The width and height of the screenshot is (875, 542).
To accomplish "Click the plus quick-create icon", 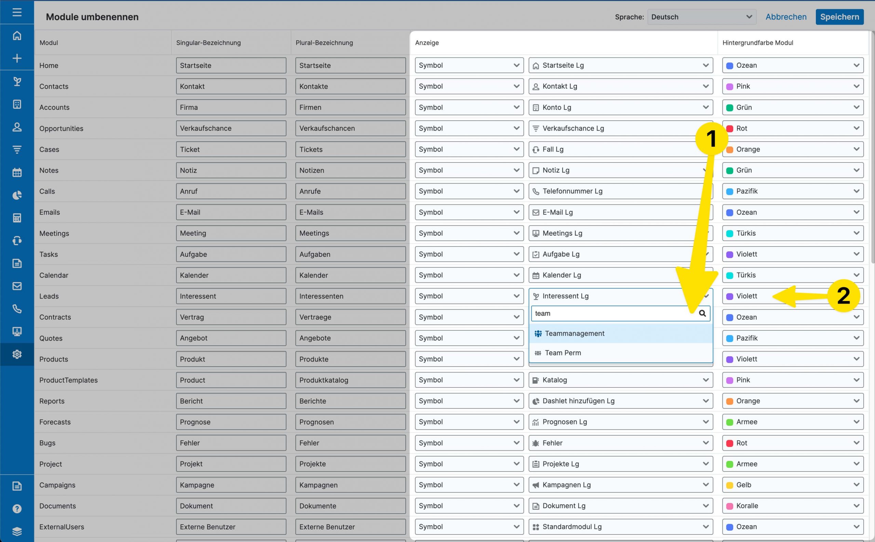I will [x=17, y=58].
